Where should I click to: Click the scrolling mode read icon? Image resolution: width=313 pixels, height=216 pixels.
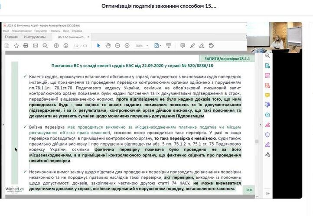pyautogui.click(x=169, y=46)
